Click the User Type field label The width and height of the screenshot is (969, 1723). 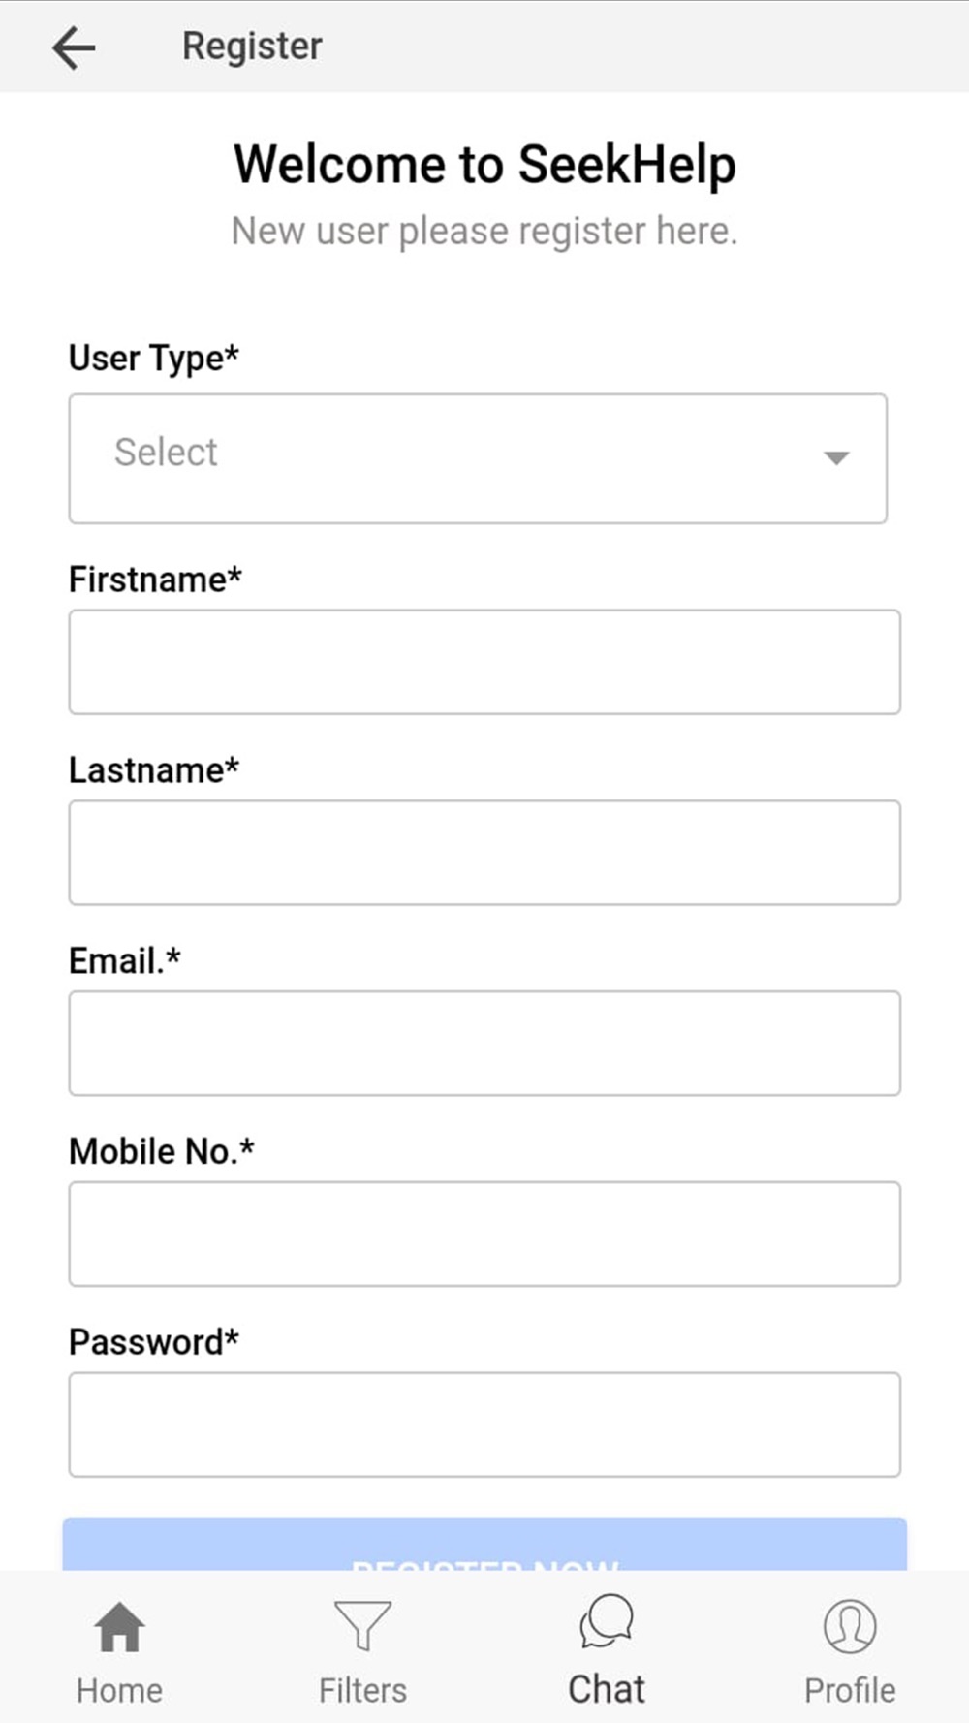point(153,358)
